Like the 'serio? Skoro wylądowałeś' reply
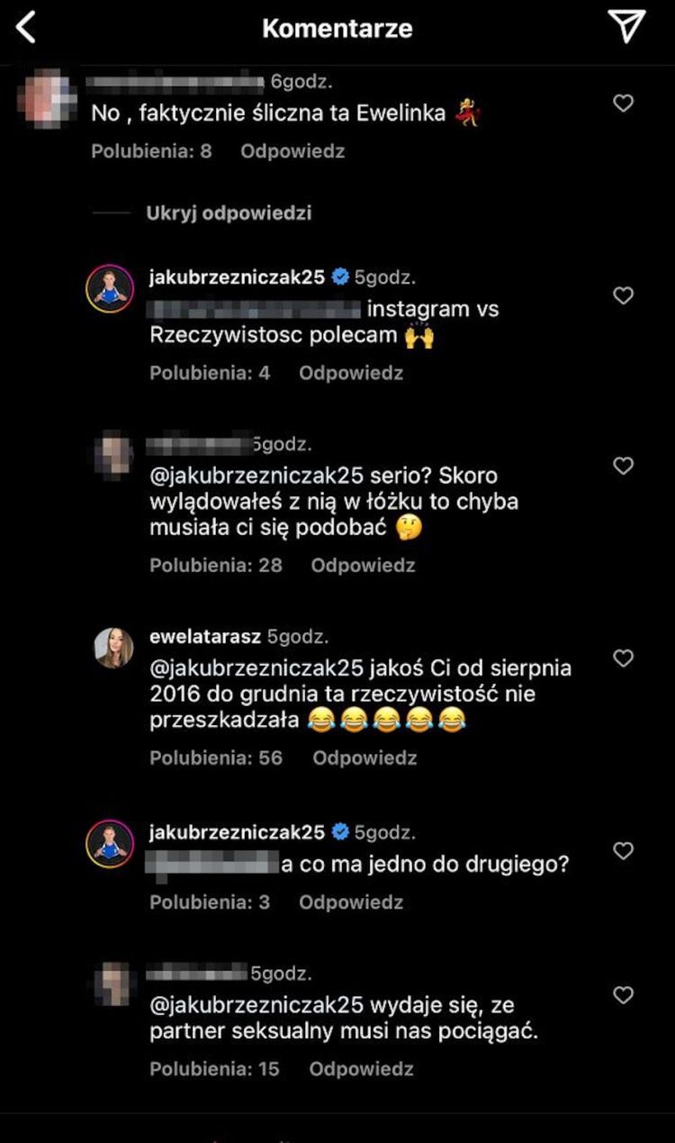 (623, 466)
